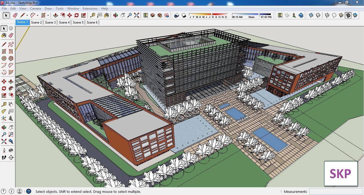Expand the Arc tool dropdown arrow
Viewport: 364px width, 195px height.
[37, 16]
